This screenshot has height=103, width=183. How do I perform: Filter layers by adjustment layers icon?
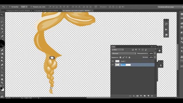(136, 50)
